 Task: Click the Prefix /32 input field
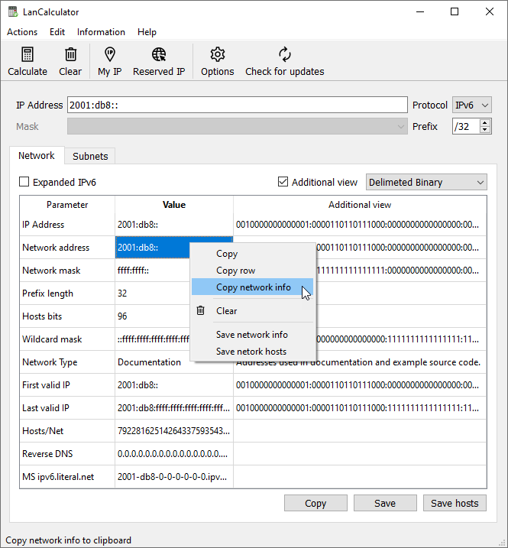(466, 126)
